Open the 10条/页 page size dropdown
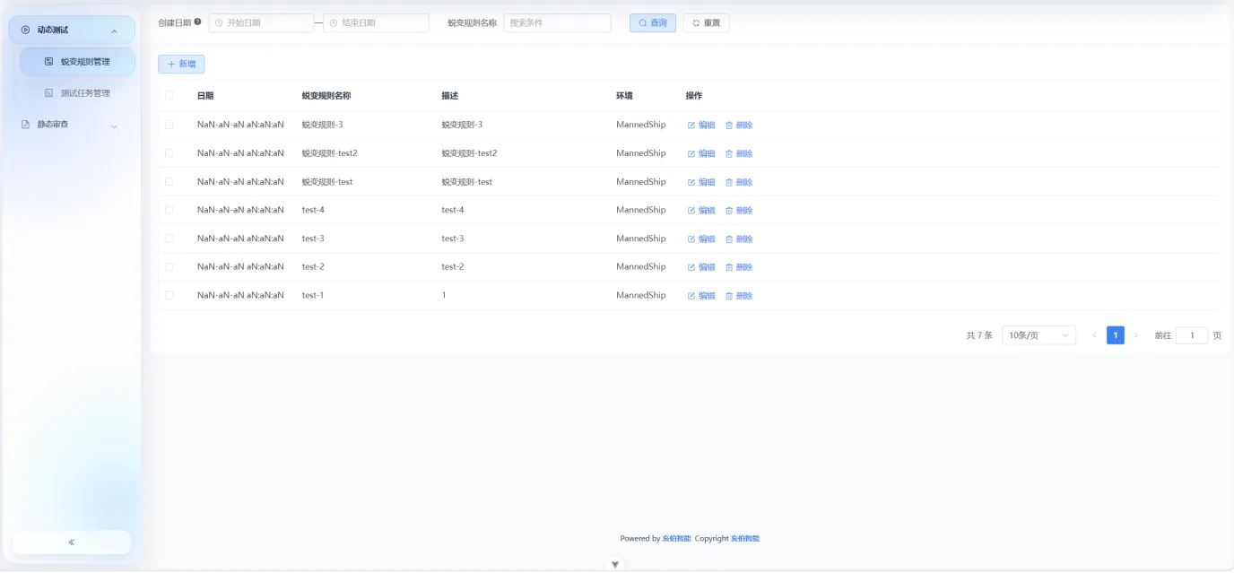Image resolution: width=1234 pixels, height=573 pixels. point(1038,335)
